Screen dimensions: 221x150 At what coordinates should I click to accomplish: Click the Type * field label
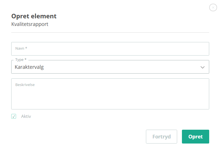pos(21,59)
